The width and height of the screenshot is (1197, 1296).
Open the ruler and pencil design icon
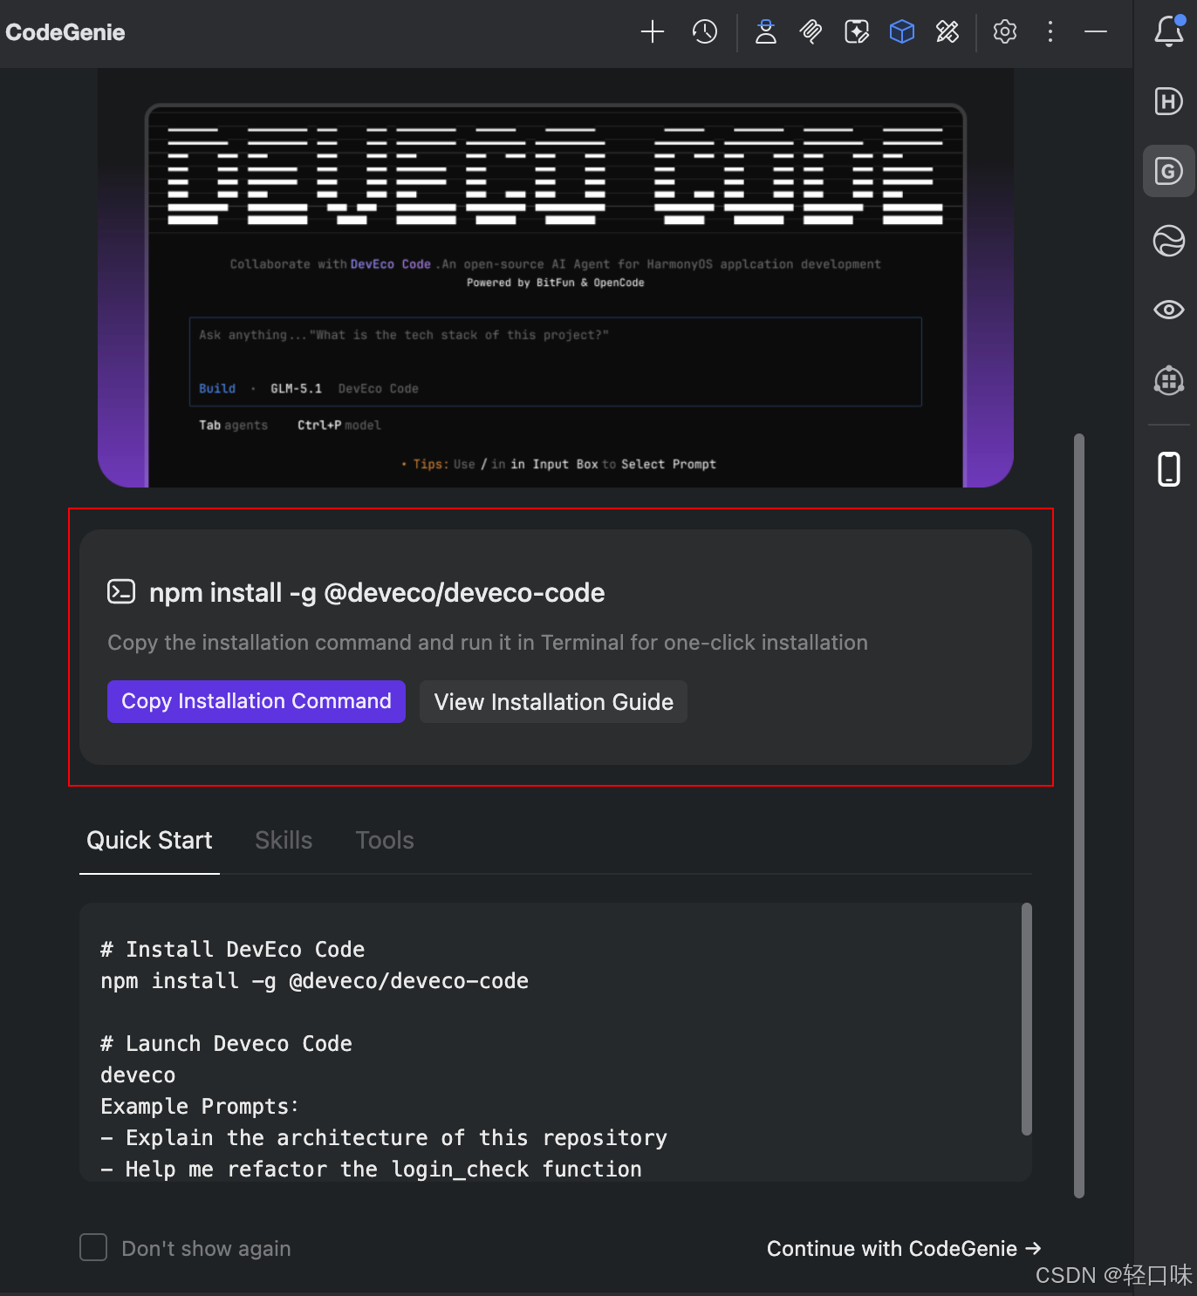947,32
